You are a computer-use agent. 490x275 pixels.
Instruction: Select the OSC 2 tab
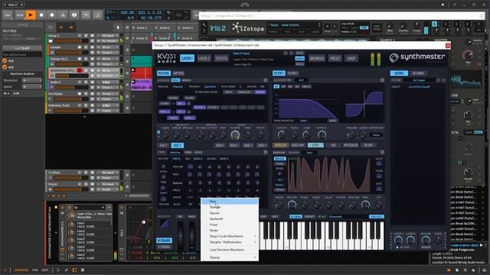[x=177, y=146]
